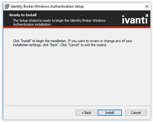Click the '<' arrow on the Back button

point(83,113)
